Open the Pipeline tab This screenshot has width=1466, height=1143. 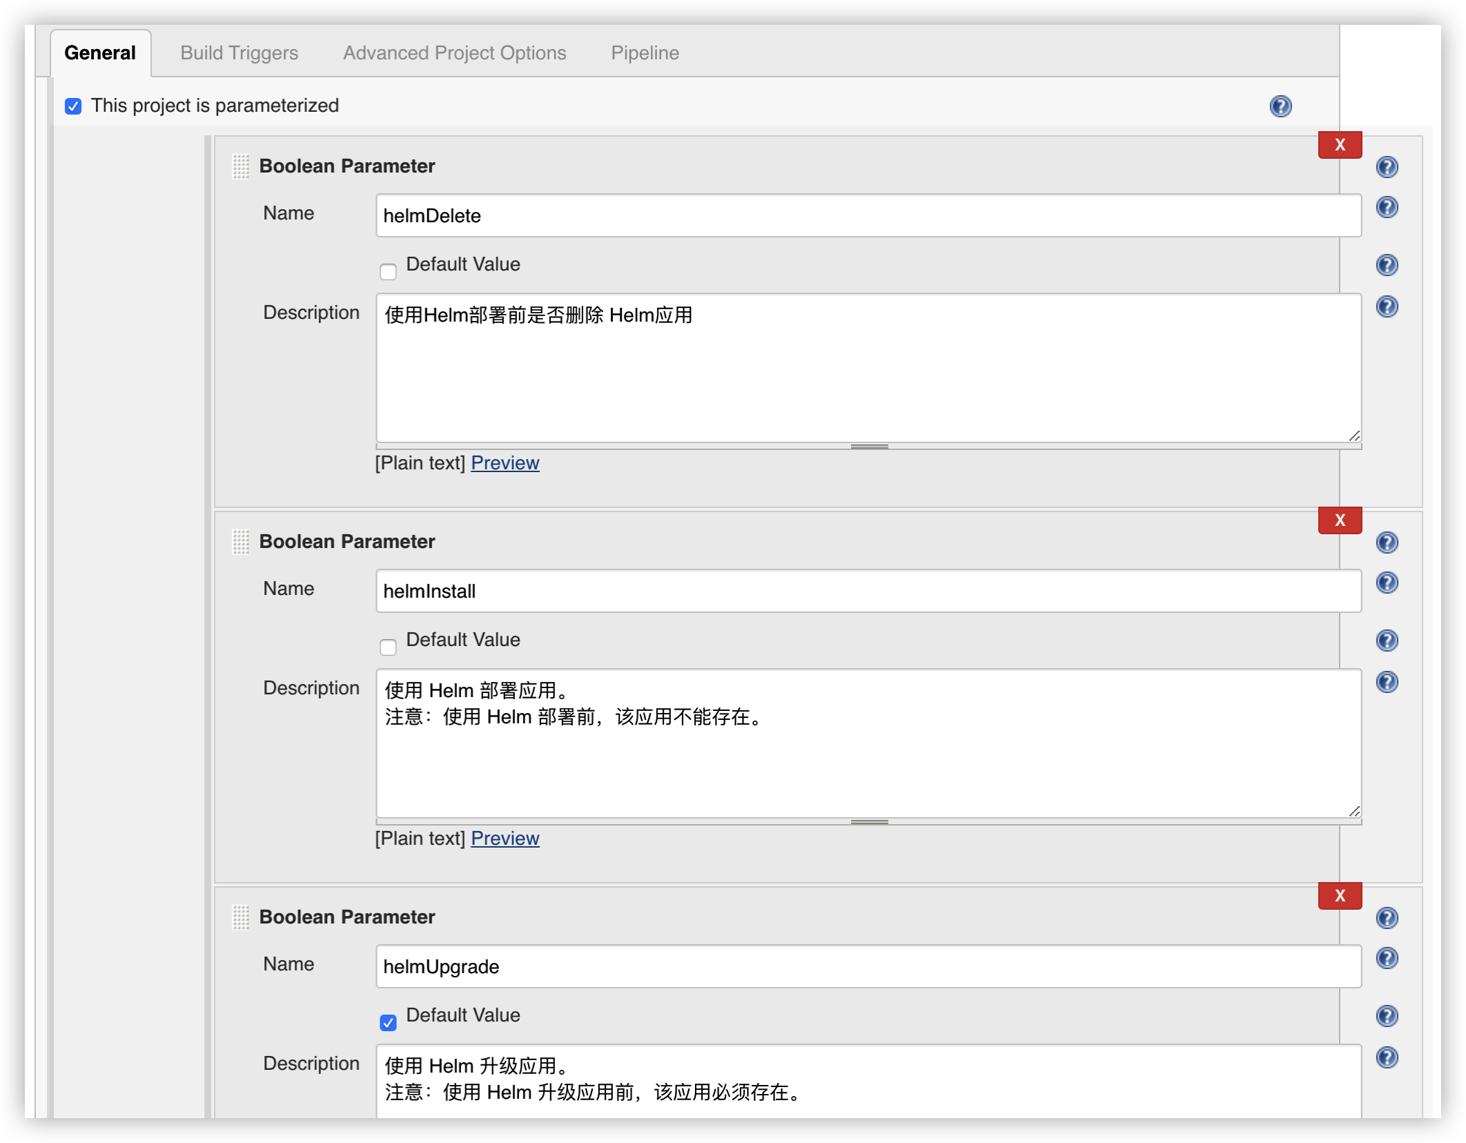[x=645, y=53]
